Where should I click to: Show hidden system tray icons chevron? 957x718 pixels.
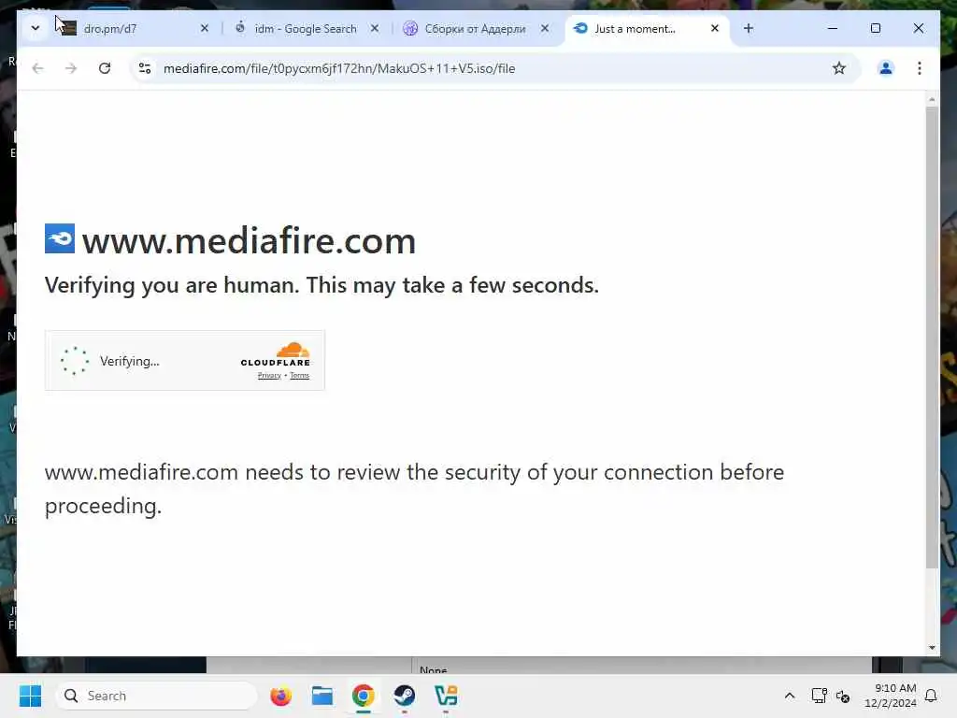789,696
